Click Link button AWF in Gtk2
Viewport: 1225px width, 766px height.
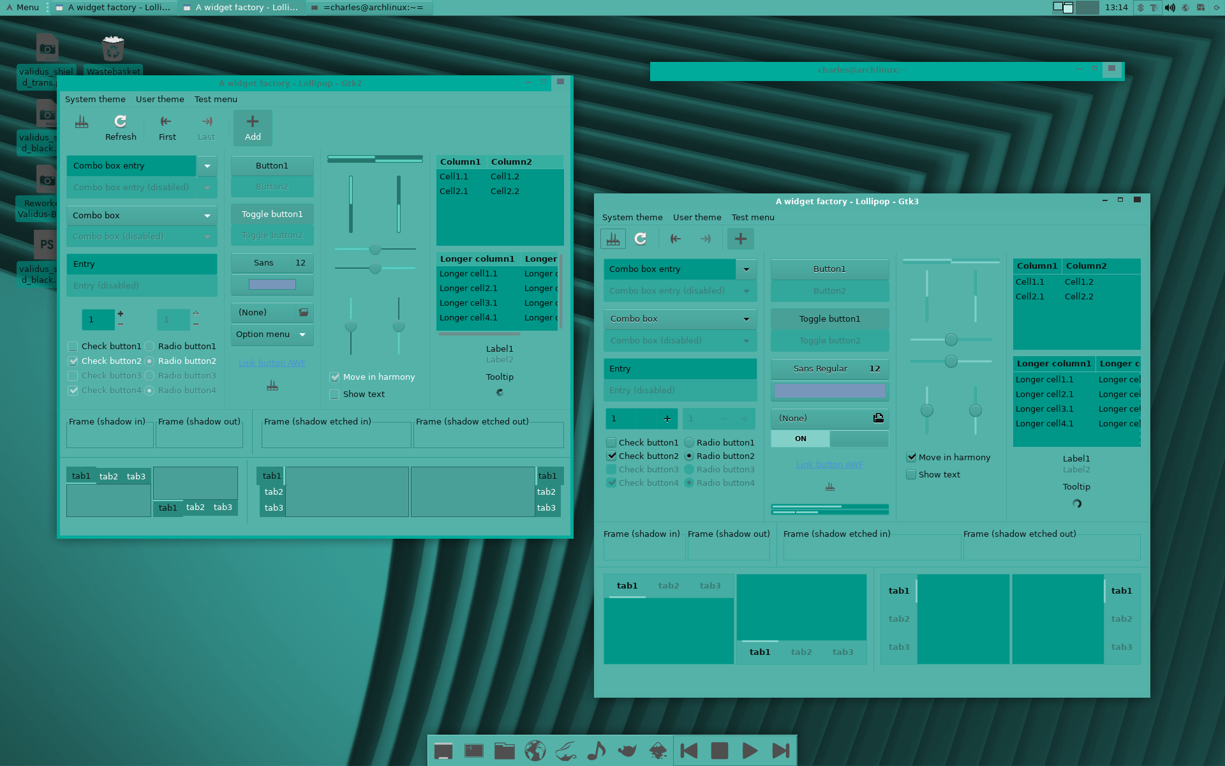(272, 363)
